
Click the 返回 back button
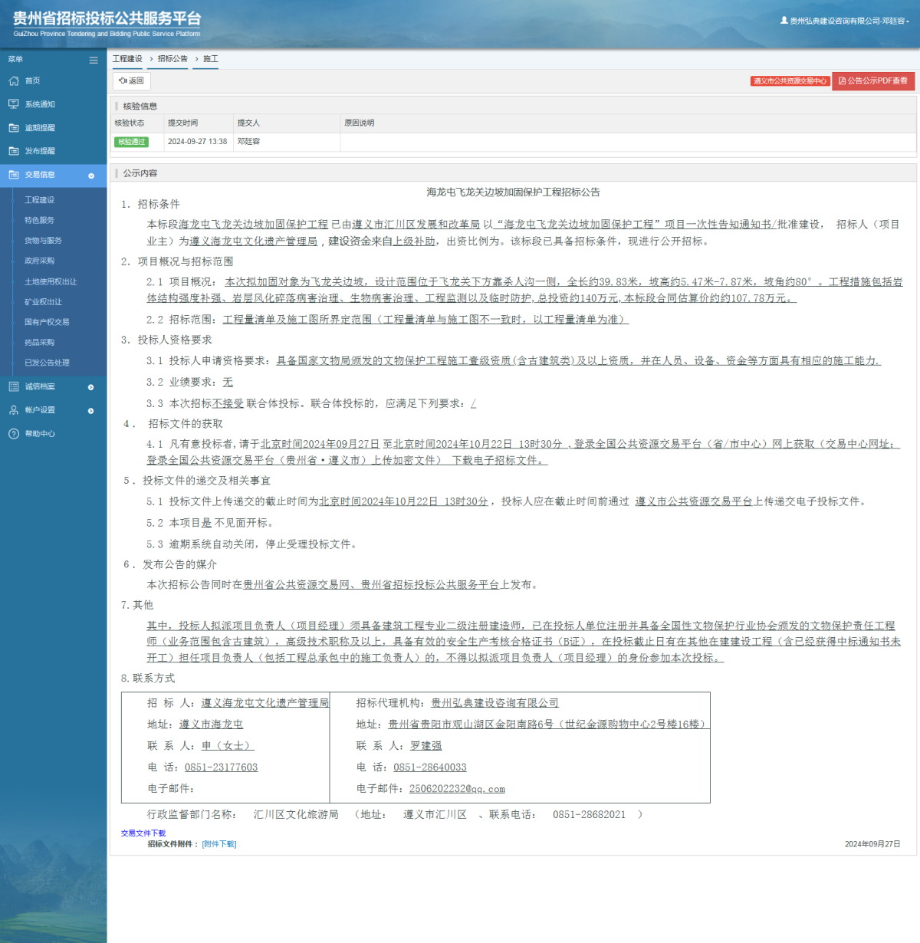132,80
